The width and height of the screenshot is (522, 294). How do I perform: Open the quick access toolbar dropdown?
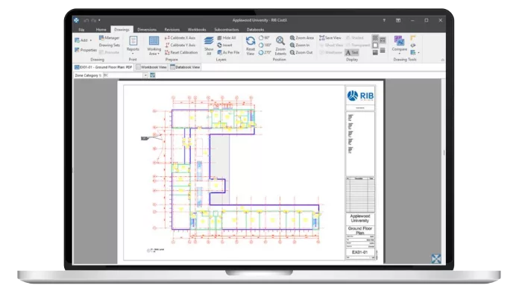click(99, 20)
